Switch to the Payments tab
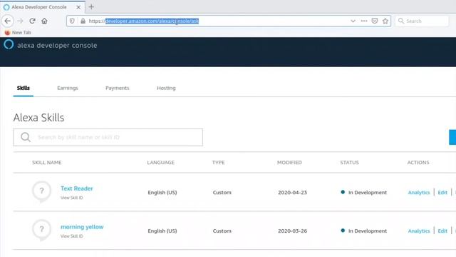This screenshot has height=257, width=456. [117, 88]
